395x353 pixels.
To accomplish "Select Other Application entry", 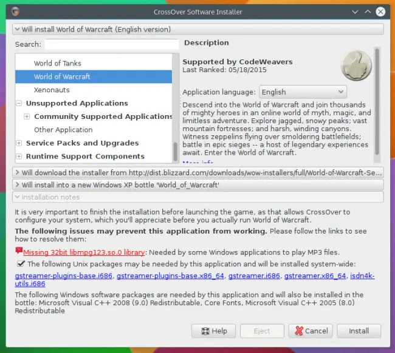I will (94, 130).
